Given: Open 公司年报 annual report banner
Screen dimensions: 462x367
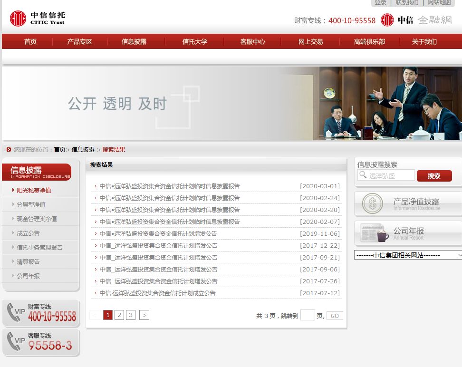Looking at the screenshot, I should (x=407, y=234).
